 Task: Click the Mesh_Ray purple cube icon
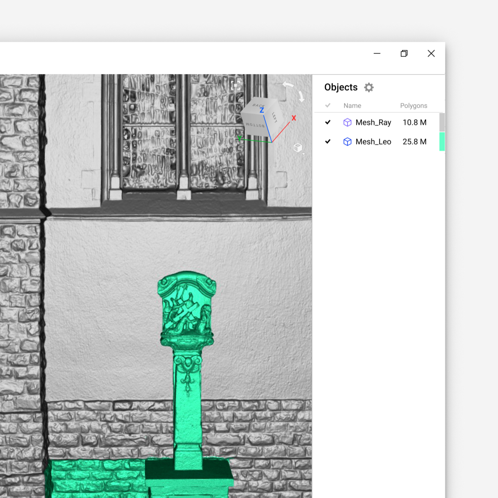pos(347,123)
